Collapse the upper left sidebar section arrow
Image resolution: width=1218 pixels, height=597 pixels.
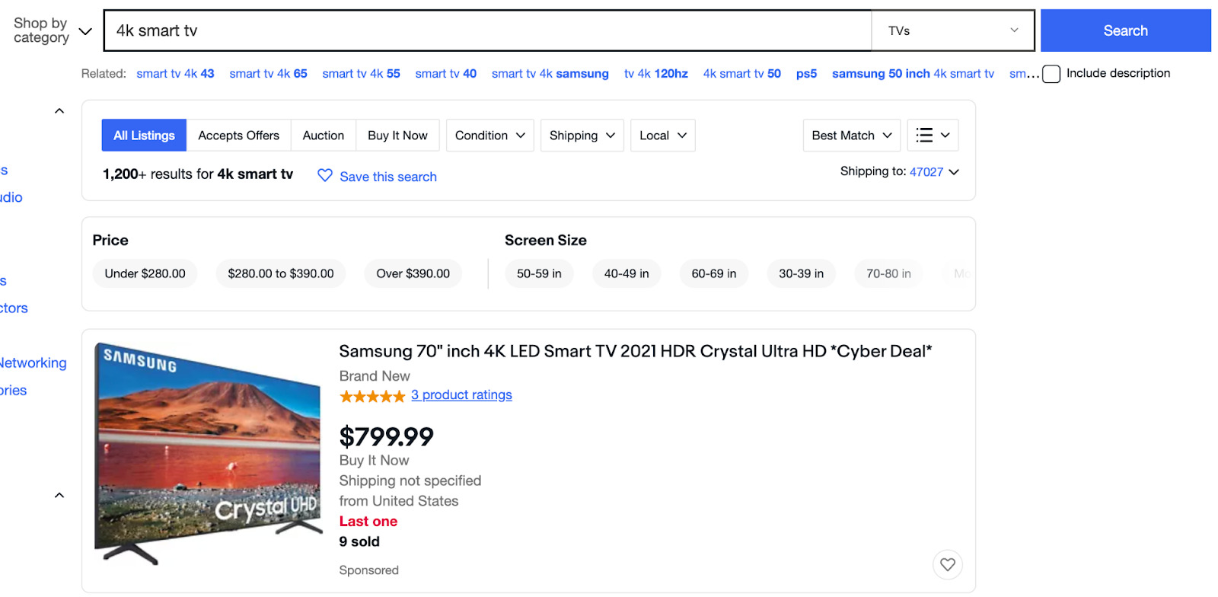pyautogui.click(x=59, y=110)
